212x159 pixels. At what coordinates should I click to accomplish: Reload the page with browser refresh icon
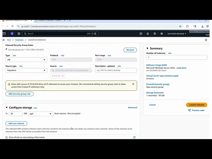(12, 26)
